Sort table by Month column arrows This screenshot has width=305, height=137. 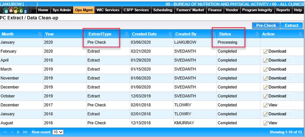[x=40, y=34]
